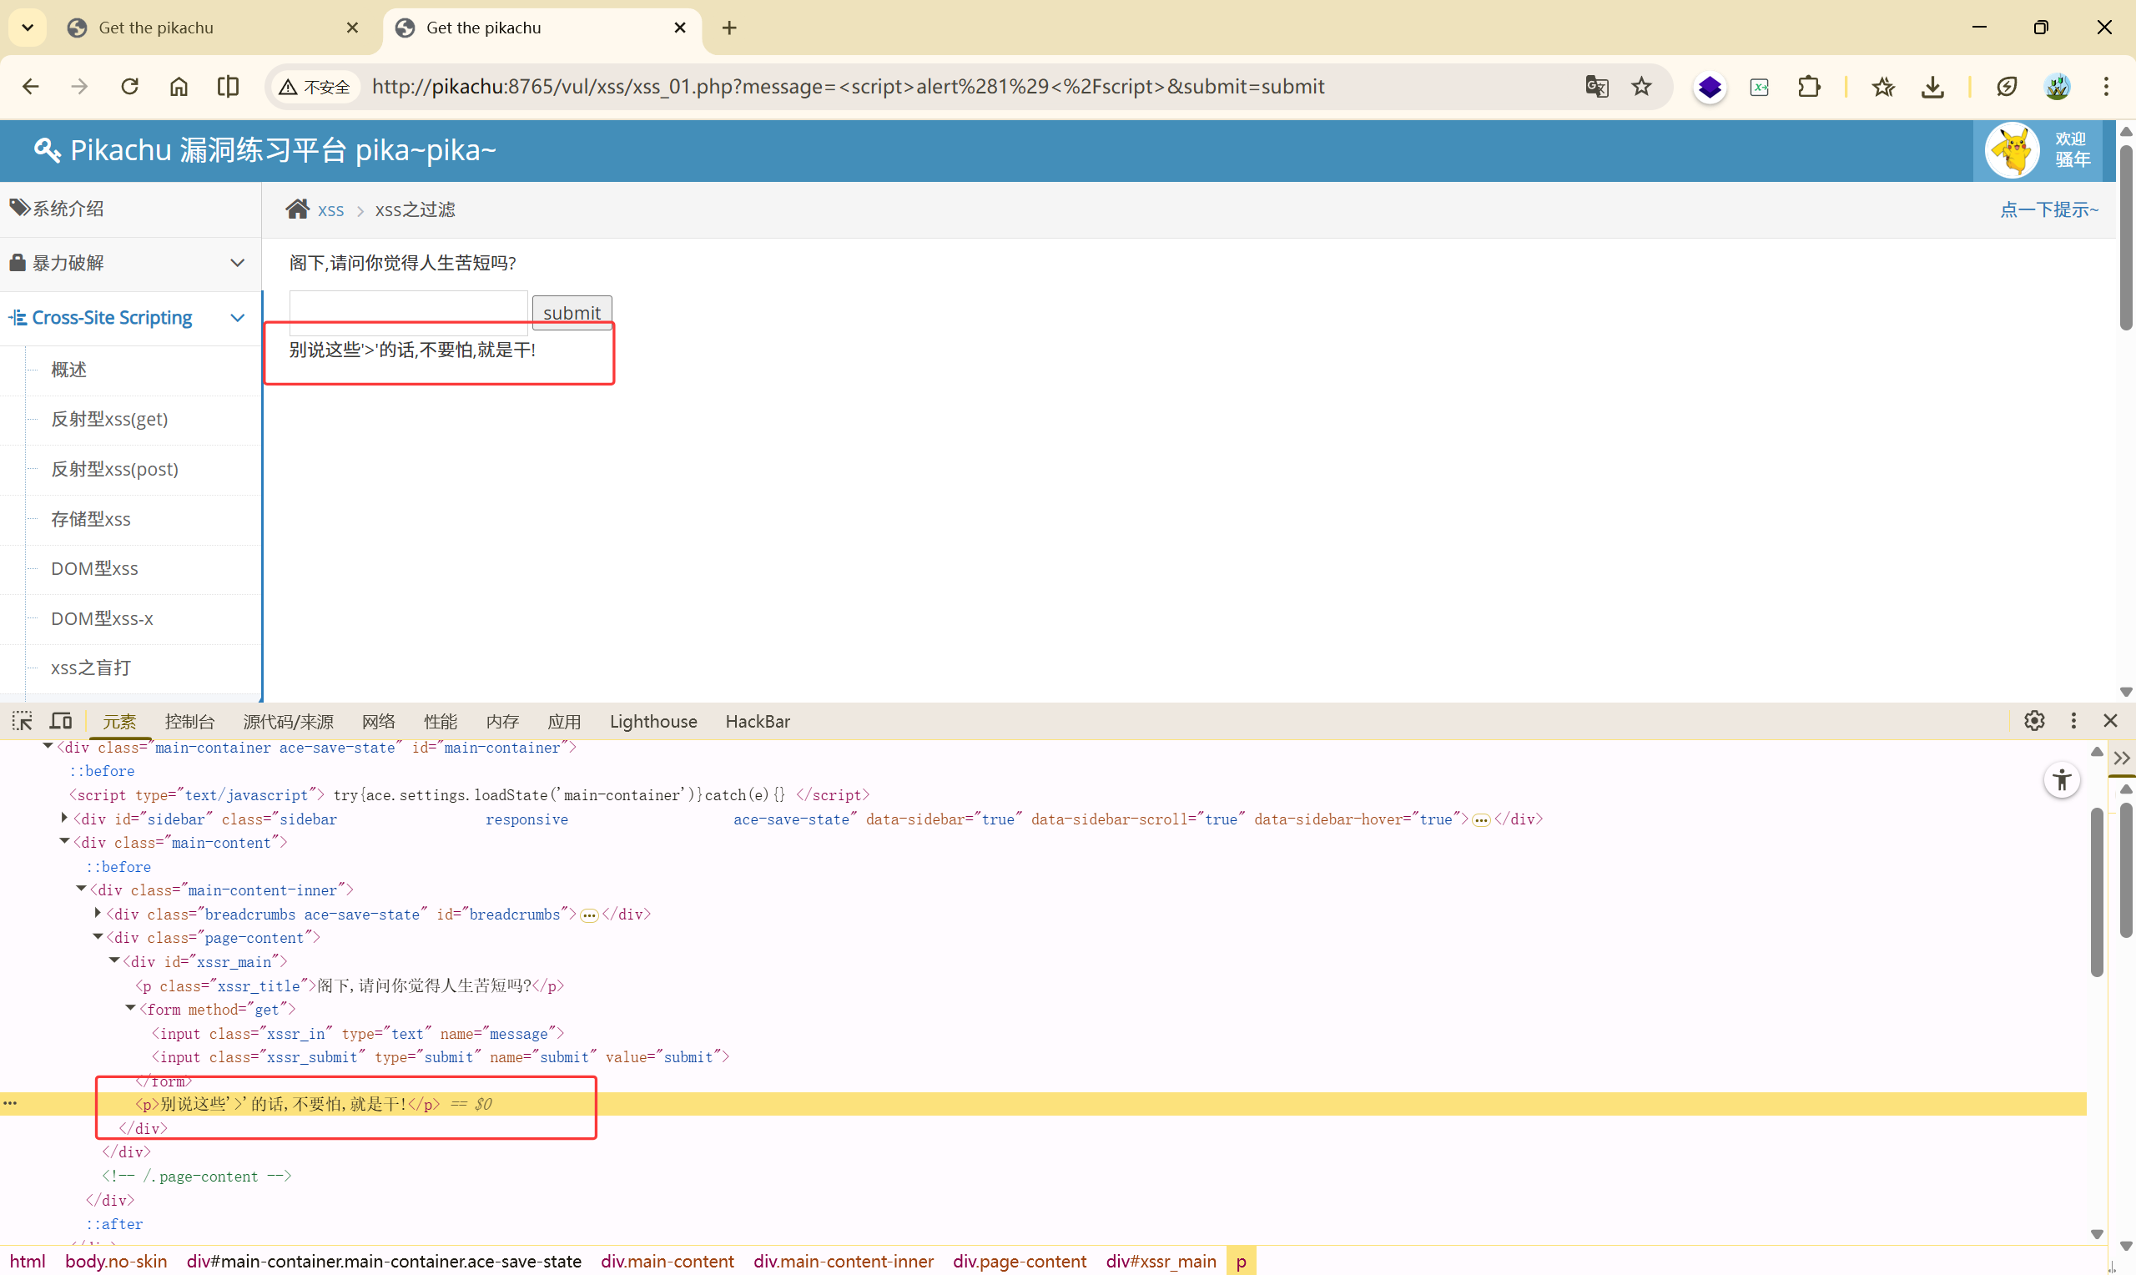Click the accessibility tree toggle button in Elements panel
The height and width of the screenshot is (1275, 2136).
pos(2061,780)
